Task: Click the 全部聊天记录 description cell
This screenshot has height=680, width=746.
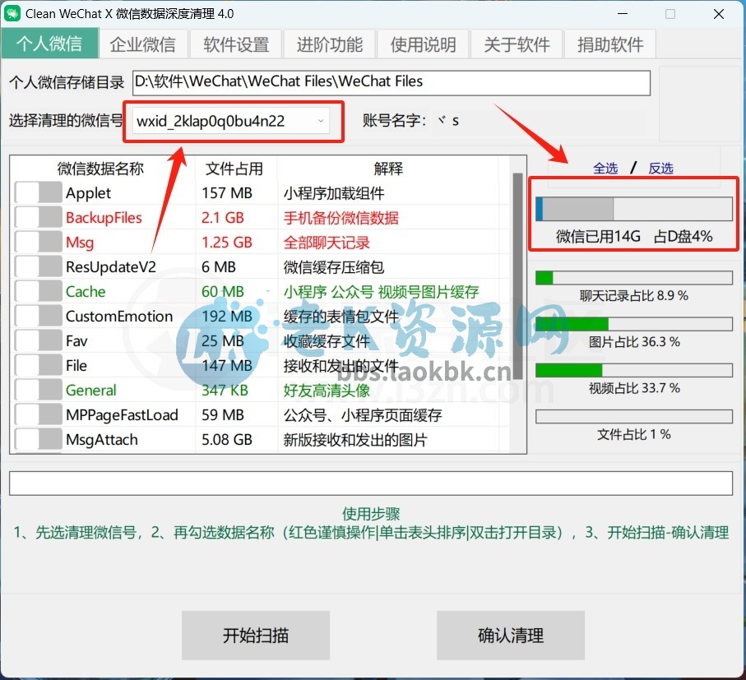Action: tap(327, 243)
